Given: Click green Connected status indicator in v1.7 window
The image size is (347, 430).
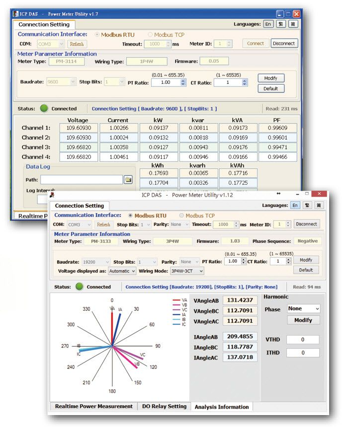Looking at the screenshot, I should pos(44,109).
